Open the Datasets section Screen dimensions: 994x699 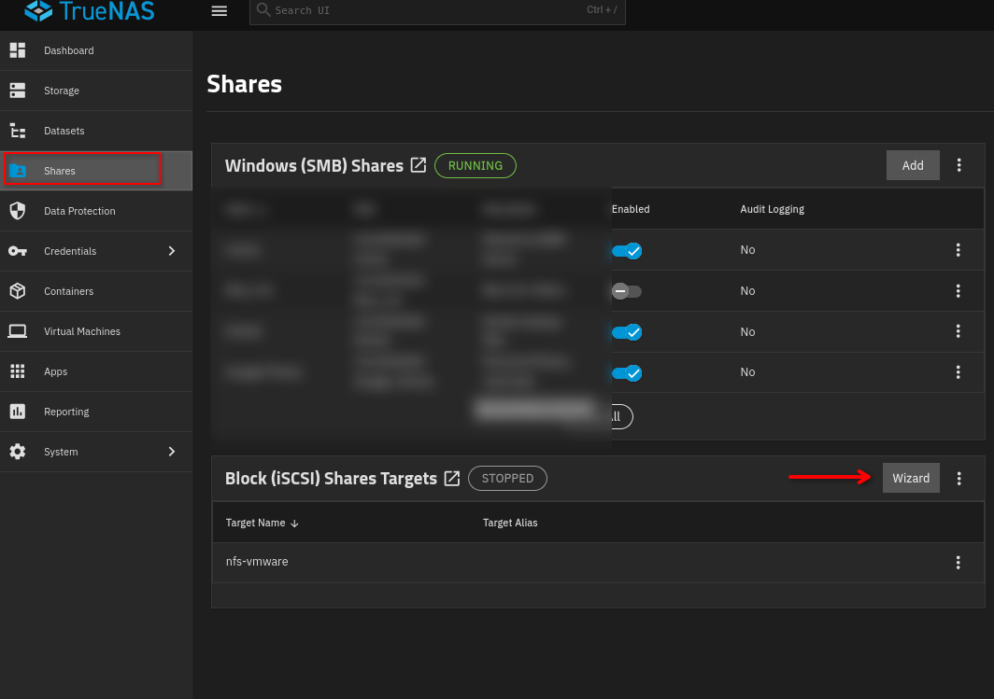click(96, 131)
